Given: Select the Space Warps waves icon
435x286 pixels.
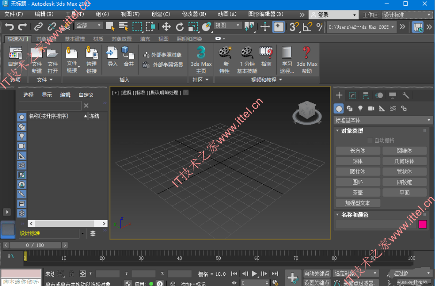Looking at the screenshot, I should click(x=393, y=108).
